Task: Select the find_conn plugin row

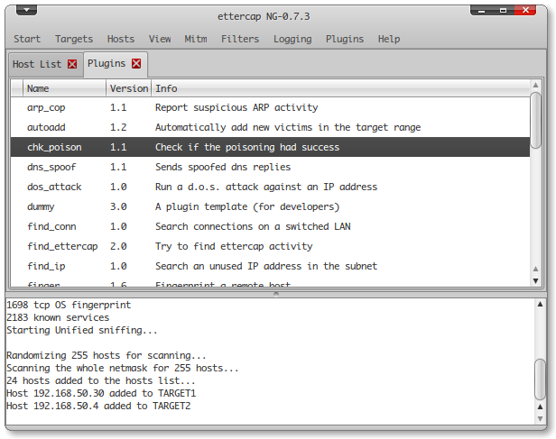Action: pos(270,226)
